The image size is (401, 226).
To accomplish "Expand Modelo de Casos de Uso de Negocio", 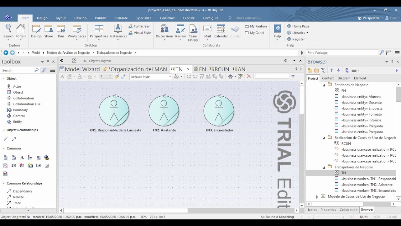I will (317, 197).
